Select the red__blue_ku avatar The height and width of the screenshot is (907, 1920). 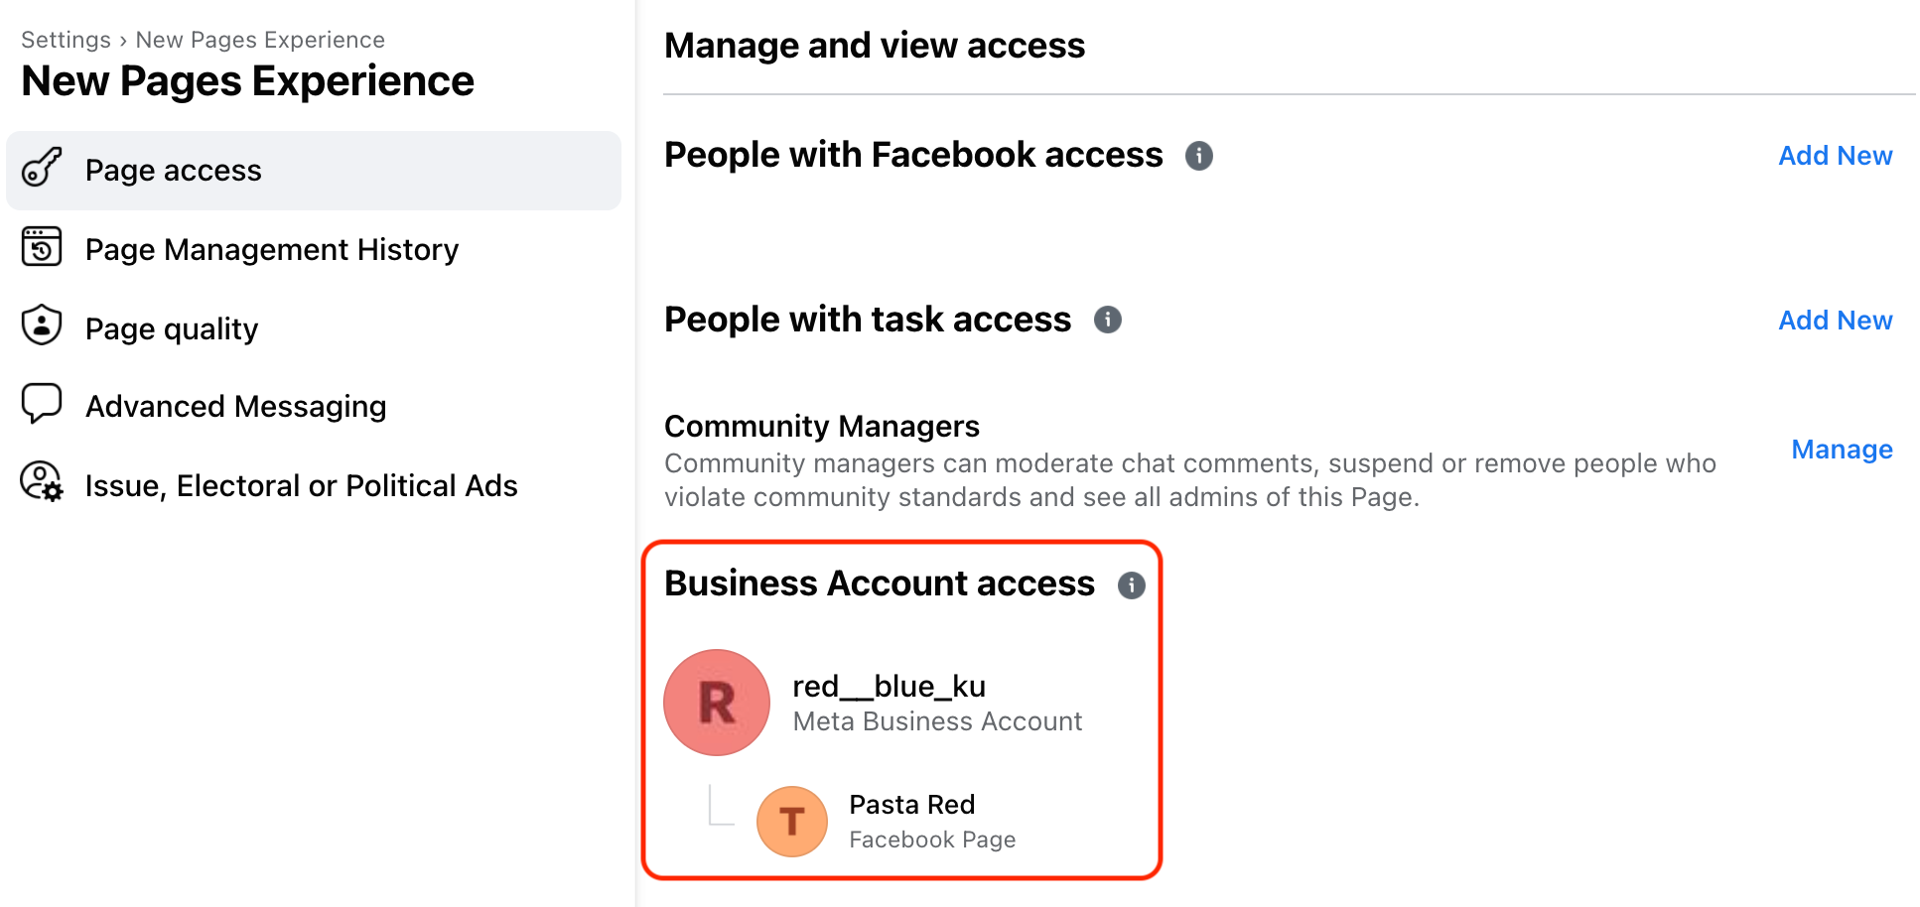[717, 703]
